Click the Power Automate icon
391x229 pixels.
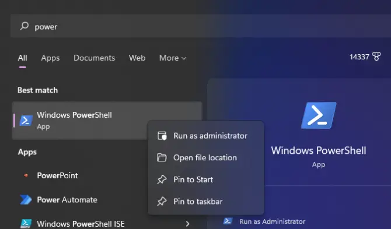pos(26,200)
